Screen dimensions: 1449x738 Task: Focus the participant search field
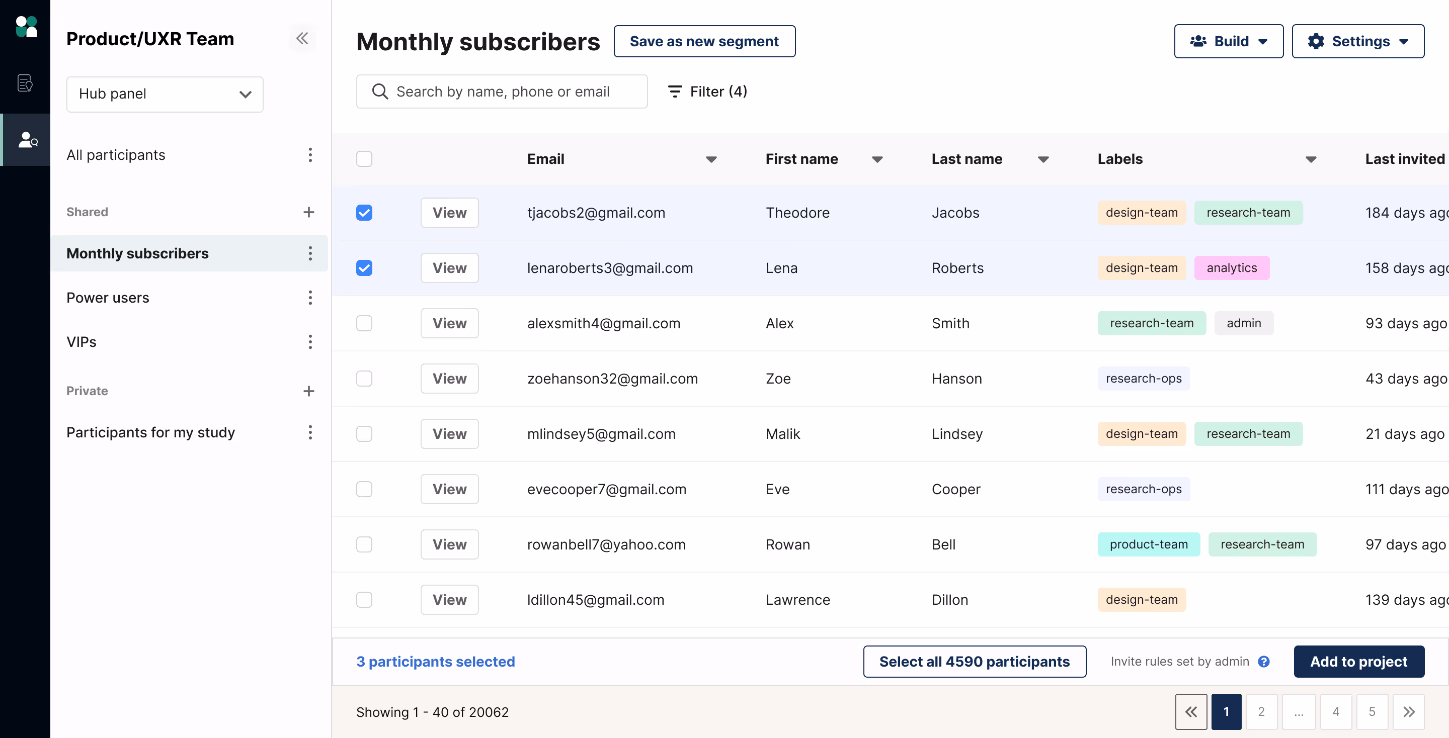[x=502, y=91]
